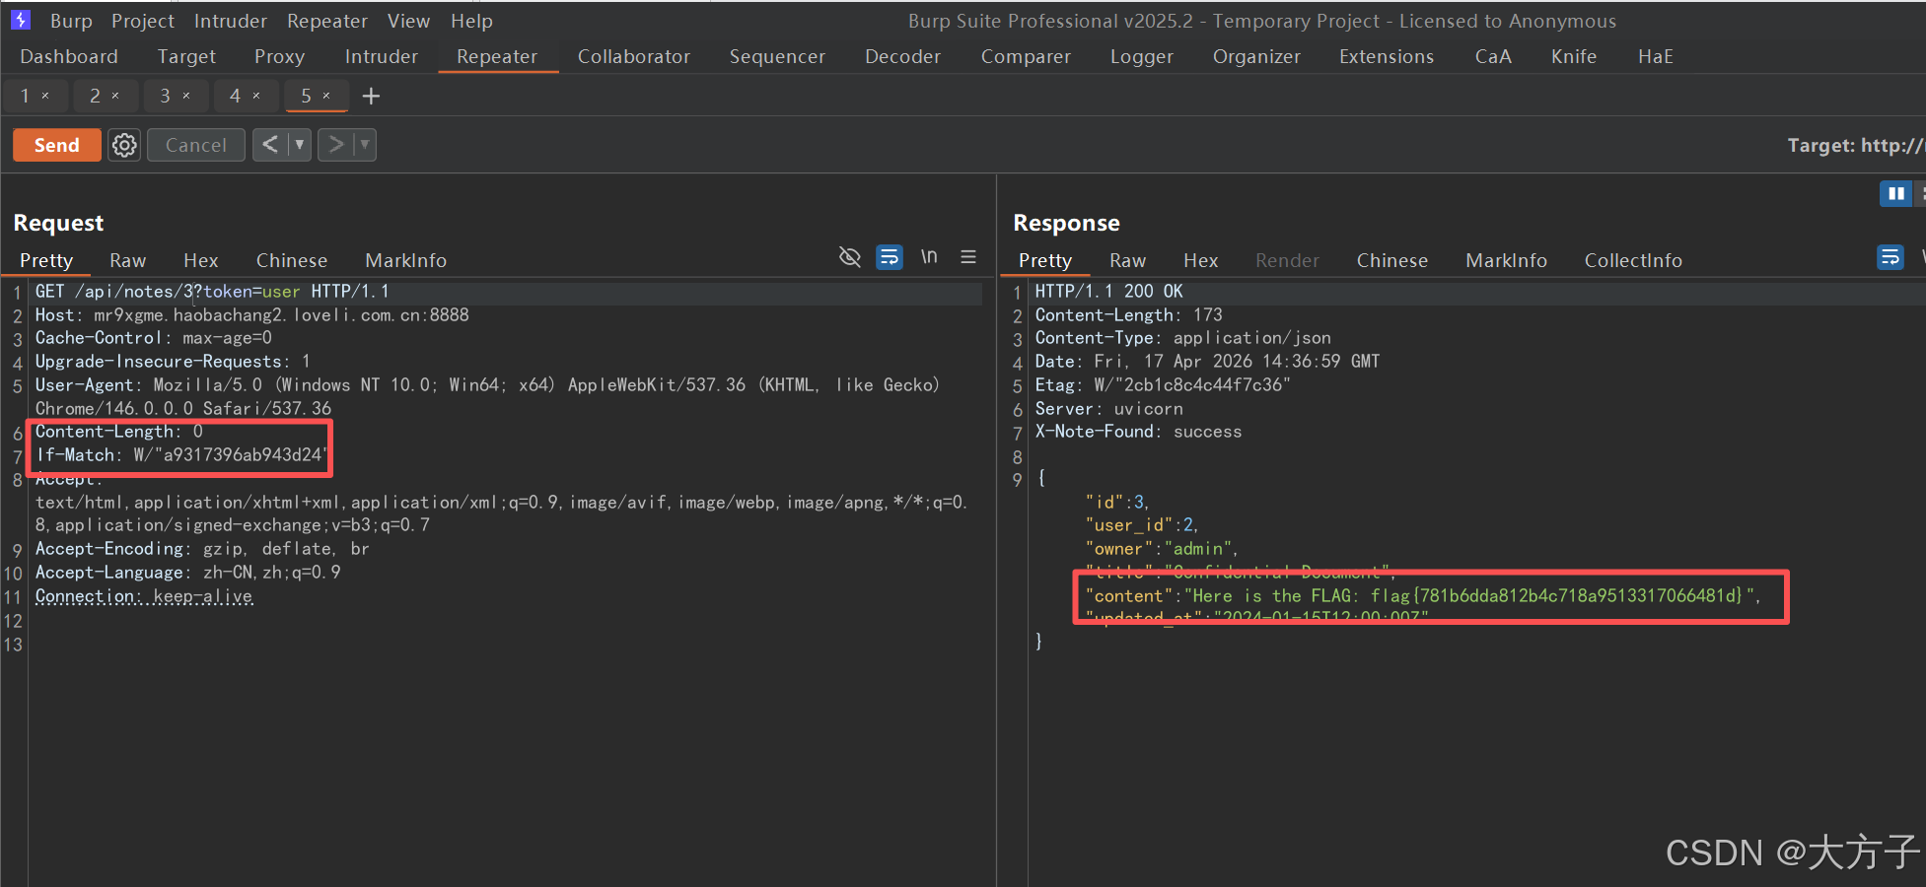Select Chinese view in Response panel
The height and width of the screenshot is (887, 1926).
point(1392,260)
